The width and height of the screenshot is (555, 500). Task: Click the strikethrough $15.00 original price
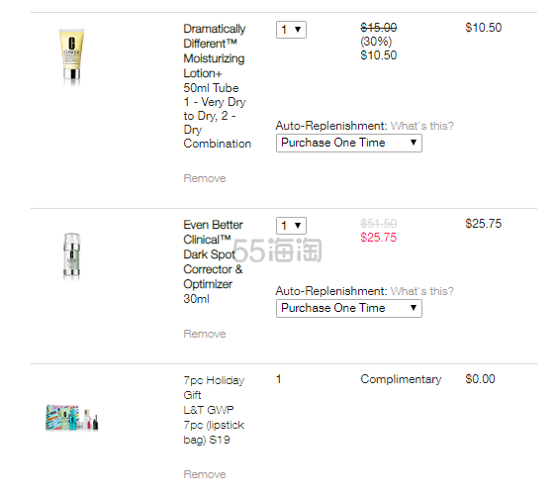tap(378, 28)
